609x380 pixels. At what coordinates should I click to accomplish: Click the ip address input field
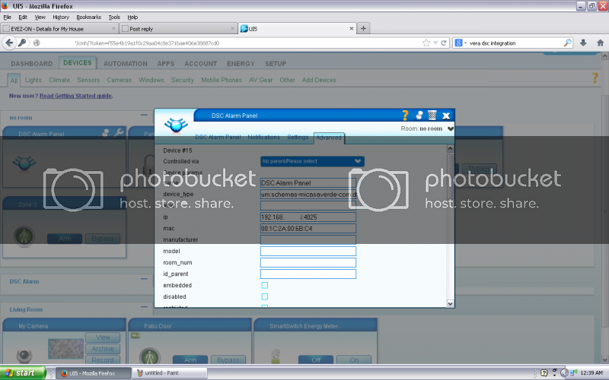308,217
